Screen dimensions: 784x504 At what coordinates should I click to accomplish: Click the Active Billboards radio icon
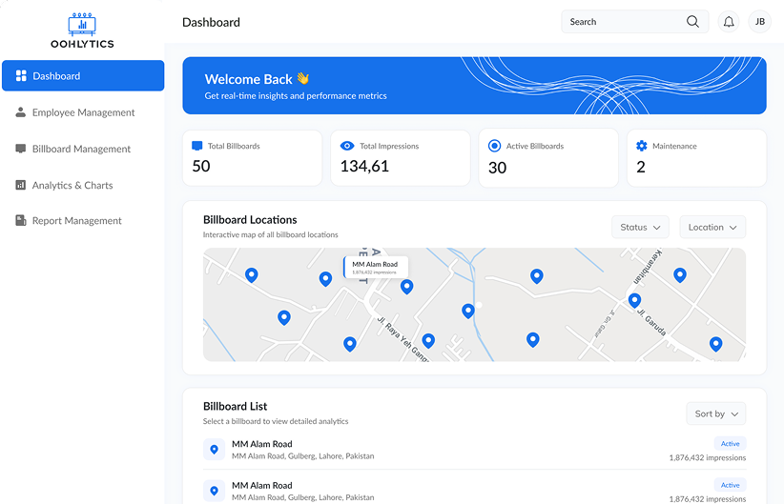click(x=494, y=146)
